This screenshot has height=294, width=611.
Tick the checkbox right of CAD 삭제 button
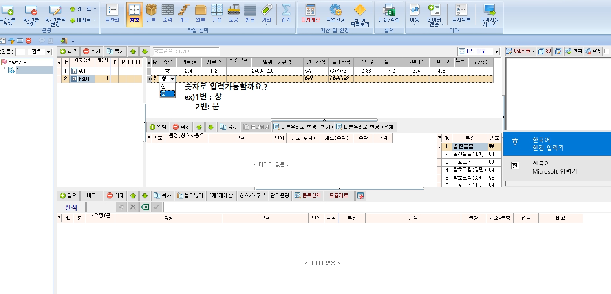607,51
